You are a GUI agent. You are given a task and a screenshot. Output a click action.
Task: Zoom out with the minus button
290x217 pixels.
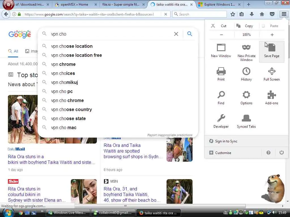tap(221, 35)
